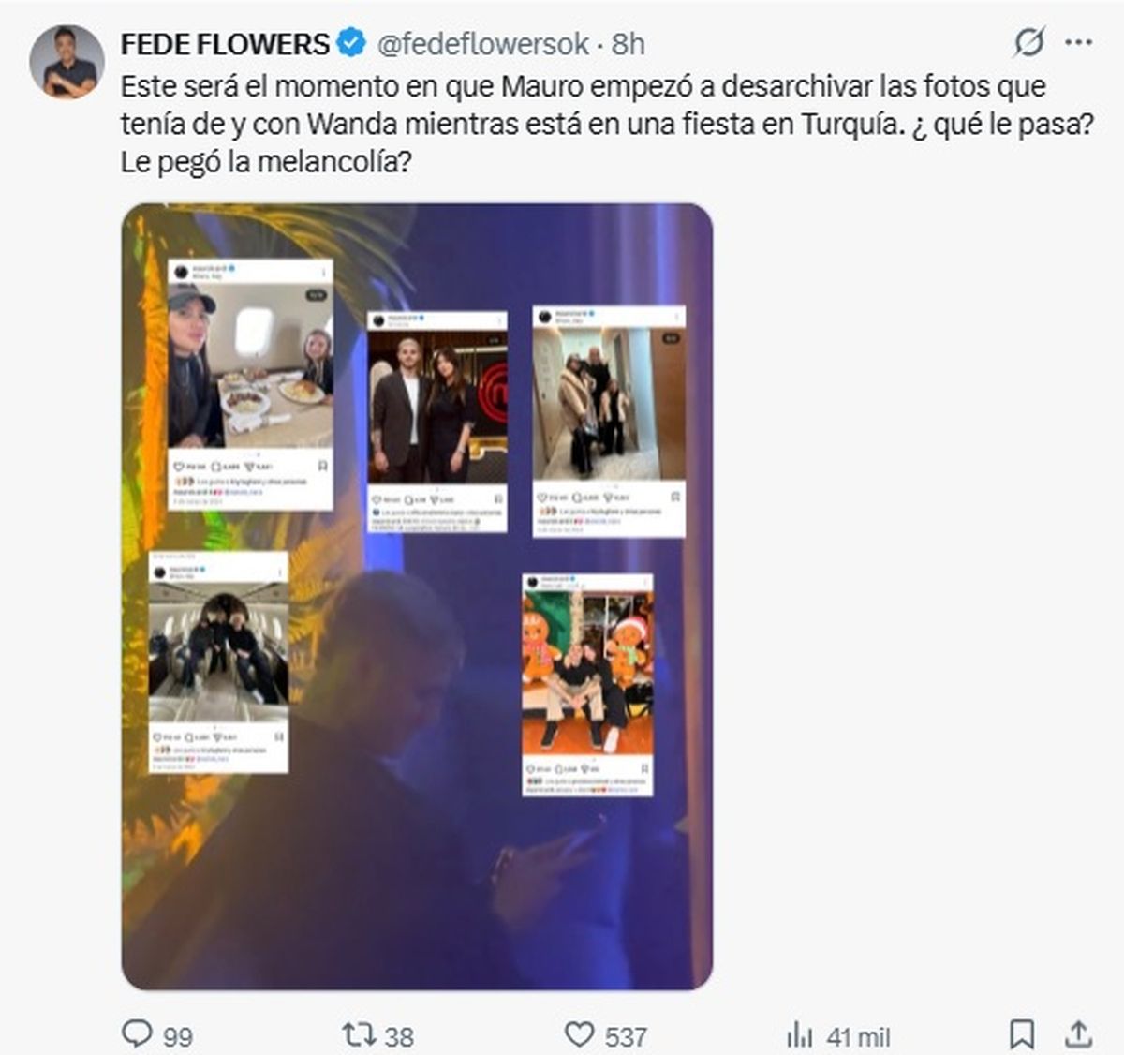Toggle the like heart on this post
The image size is (1124, 1055).
pyautogui.click(x=580, y=1034)
